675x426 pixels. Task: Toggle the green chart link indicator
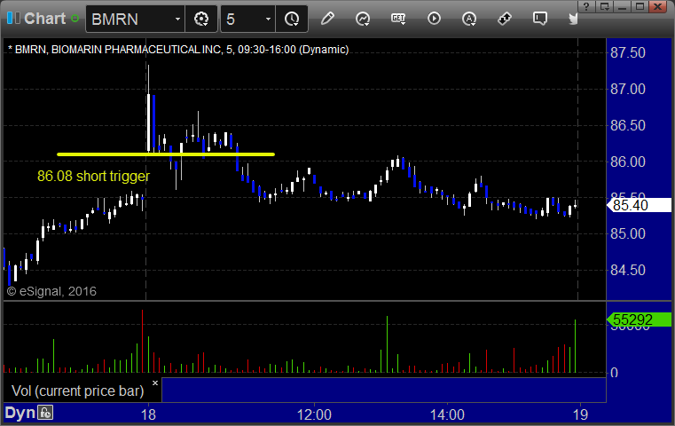[75, 19]
